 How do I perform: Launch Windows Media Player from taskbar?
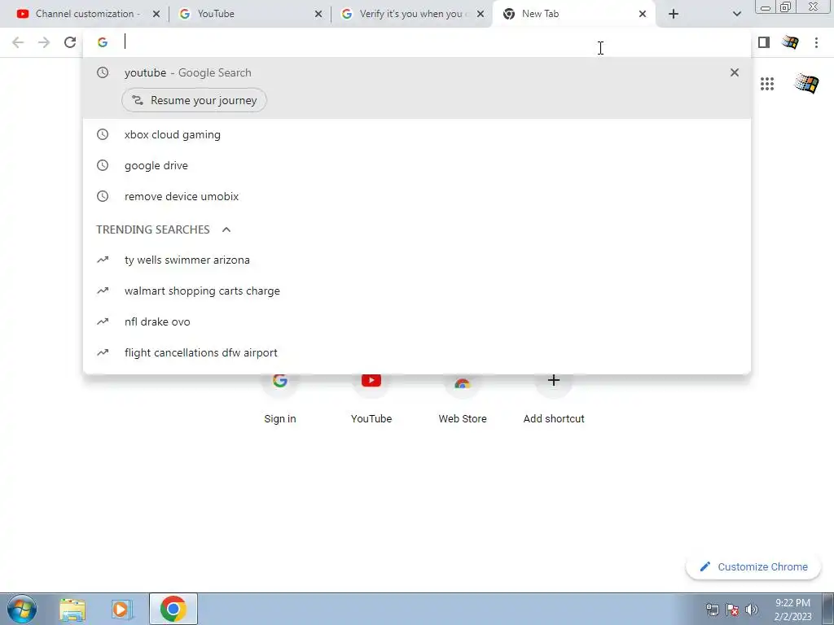click(x=122, y=609)
